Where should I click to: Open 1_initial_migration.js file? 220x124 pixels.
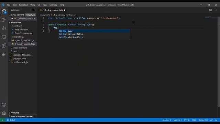click(24, 41)
